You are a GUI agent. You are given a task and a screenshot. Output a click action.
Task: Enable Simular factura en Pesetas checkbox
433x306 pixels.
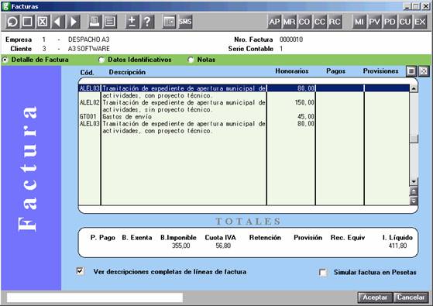pyautogui.click(x=322, y=273)
